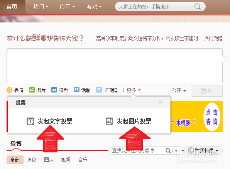230x169 pixels.
Task: Start a text poll via 发起文字投票
Action: coord(49,121)
